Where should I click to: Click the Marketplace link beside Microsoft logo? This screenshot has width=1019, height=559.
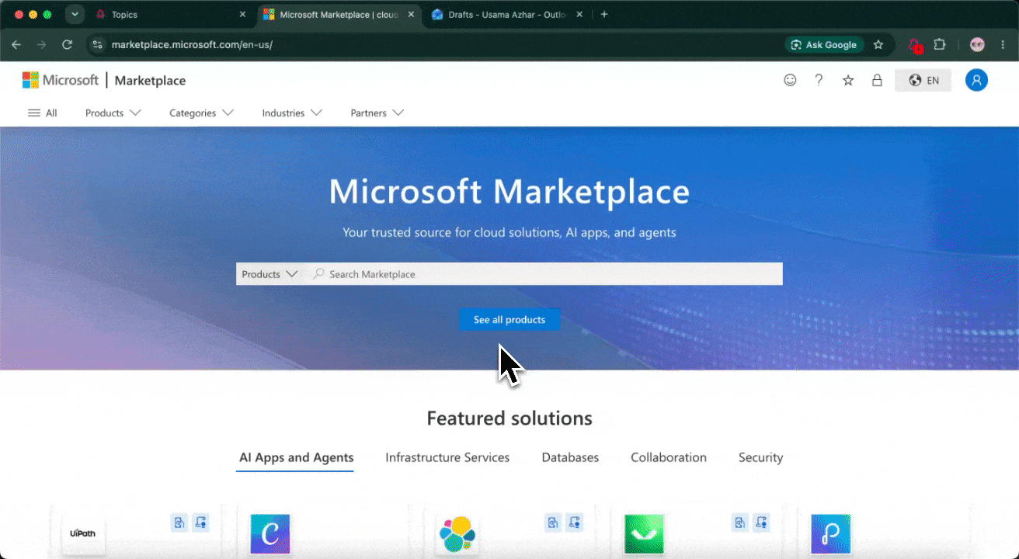150,81
